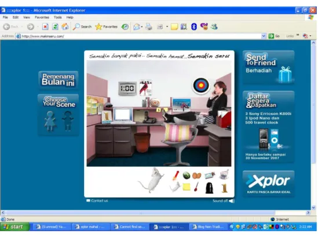The height and width of the screenshot is (235, 318).
Task: Pick the gold number 1 trophy item
Action: 224,188
